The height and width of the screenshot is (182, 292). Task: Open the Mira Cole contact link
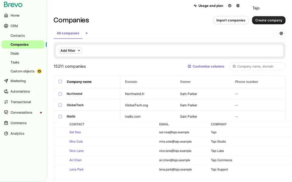[x=76, y=142]
